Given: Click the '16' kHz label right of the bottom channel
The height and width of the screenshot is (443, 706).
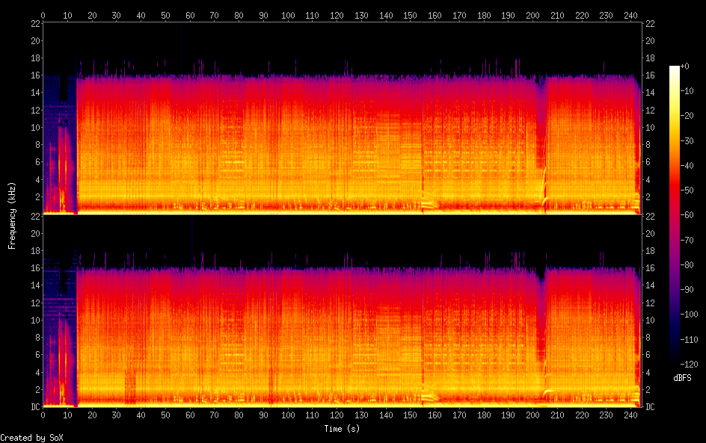Looking at the screenshot, I should pos(651,268).
